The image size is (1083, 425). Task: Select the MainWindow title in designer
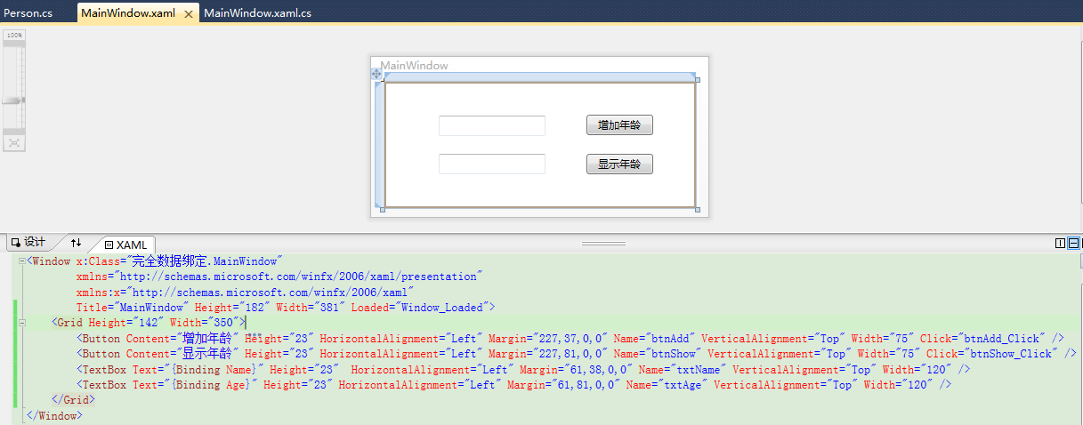(x=414, y=66)
